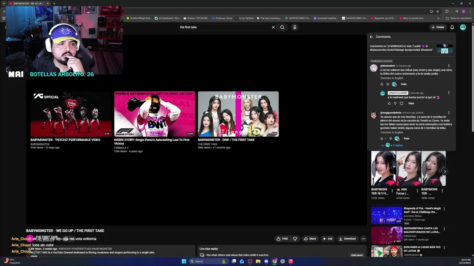This screenshot has width=474, height=266.
Task: Dislike the @MaifrensARMY reply
Action: click(395, 103)
